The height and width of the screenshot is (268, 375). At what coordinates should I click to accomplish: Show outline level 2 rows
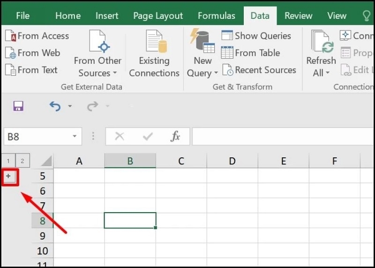[x=22, y=161]
